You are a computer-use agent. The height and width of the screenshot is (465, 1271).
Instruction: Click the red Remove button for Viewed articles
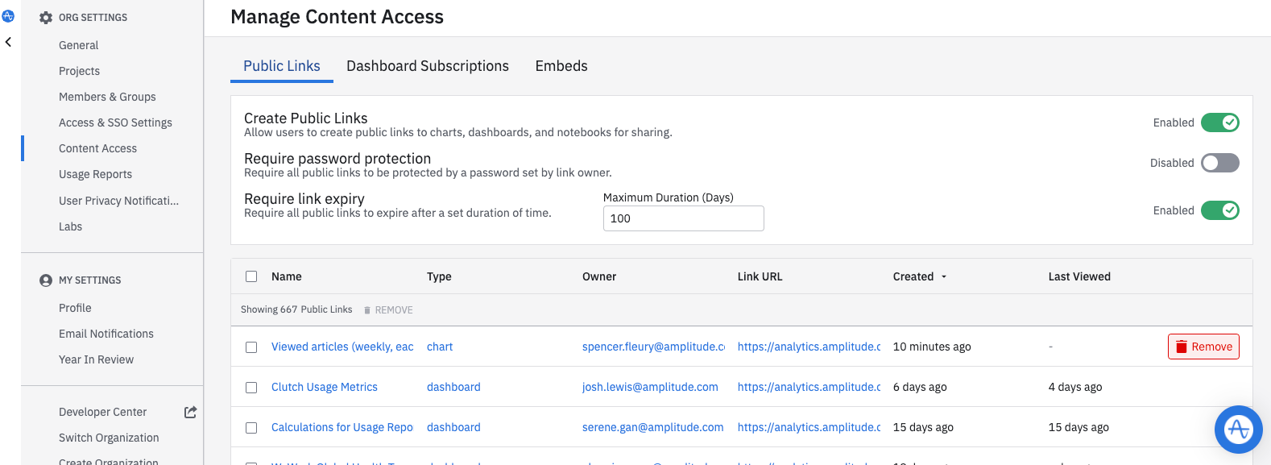(1203, 347)
